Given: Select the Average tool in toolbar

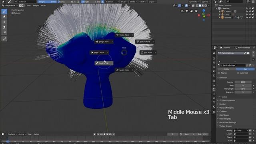Looking at the screenshot, I should pos(4,22).
